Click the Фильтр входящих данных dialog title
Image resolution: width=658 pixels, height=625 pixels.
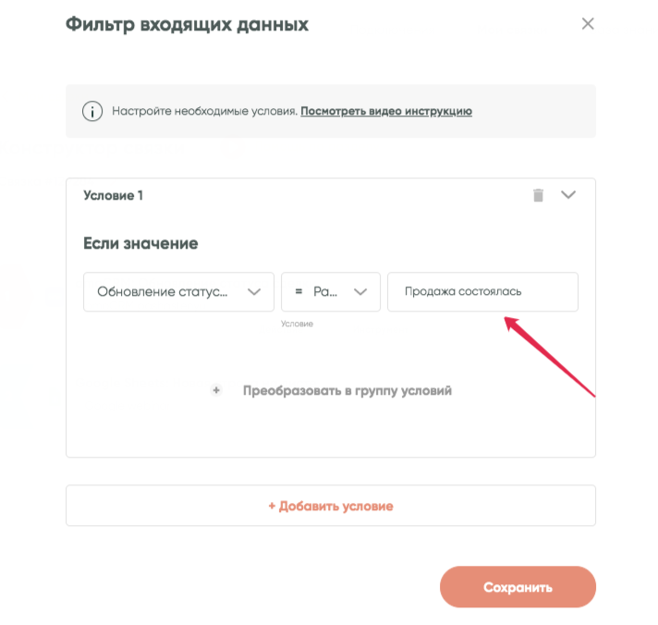pos(187,25)
